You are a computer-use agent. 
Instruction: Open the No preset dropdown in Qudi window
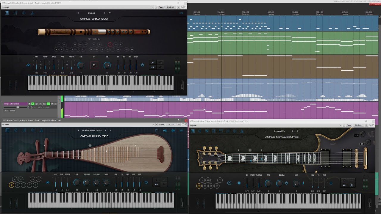(78, 7)
